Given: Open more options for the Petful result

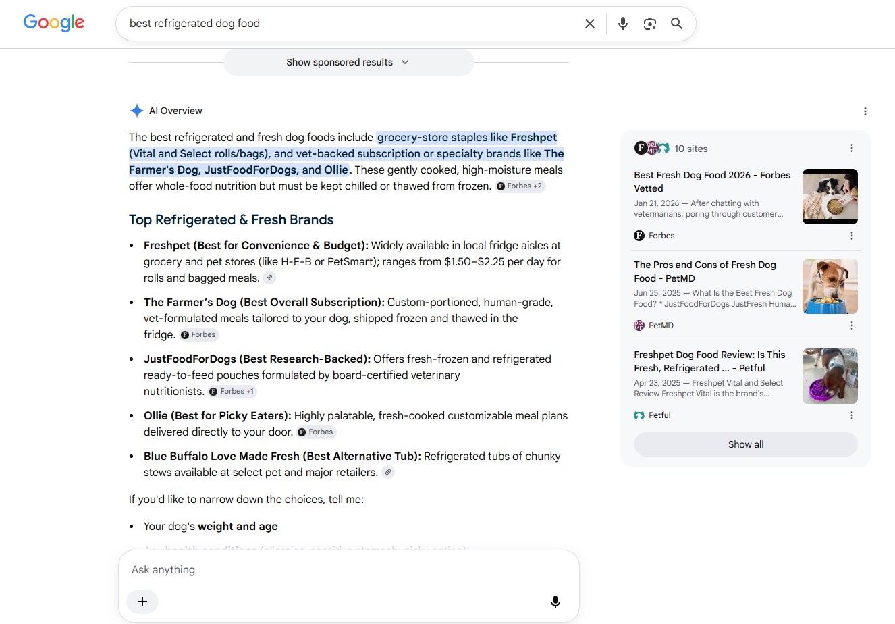Looking at the screenshot, I should (852, 415).
